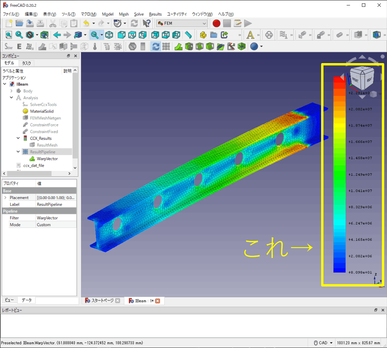
Task: Open the CAD navigation style dropdown
Action: click(324, 343)
